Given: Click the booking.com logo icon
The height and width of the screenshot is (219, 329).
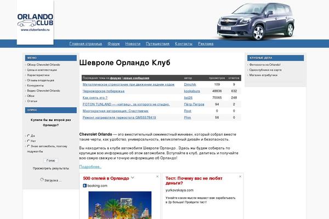Looking at the screenshot, I should pyautogui.click(x=85, y=186).
